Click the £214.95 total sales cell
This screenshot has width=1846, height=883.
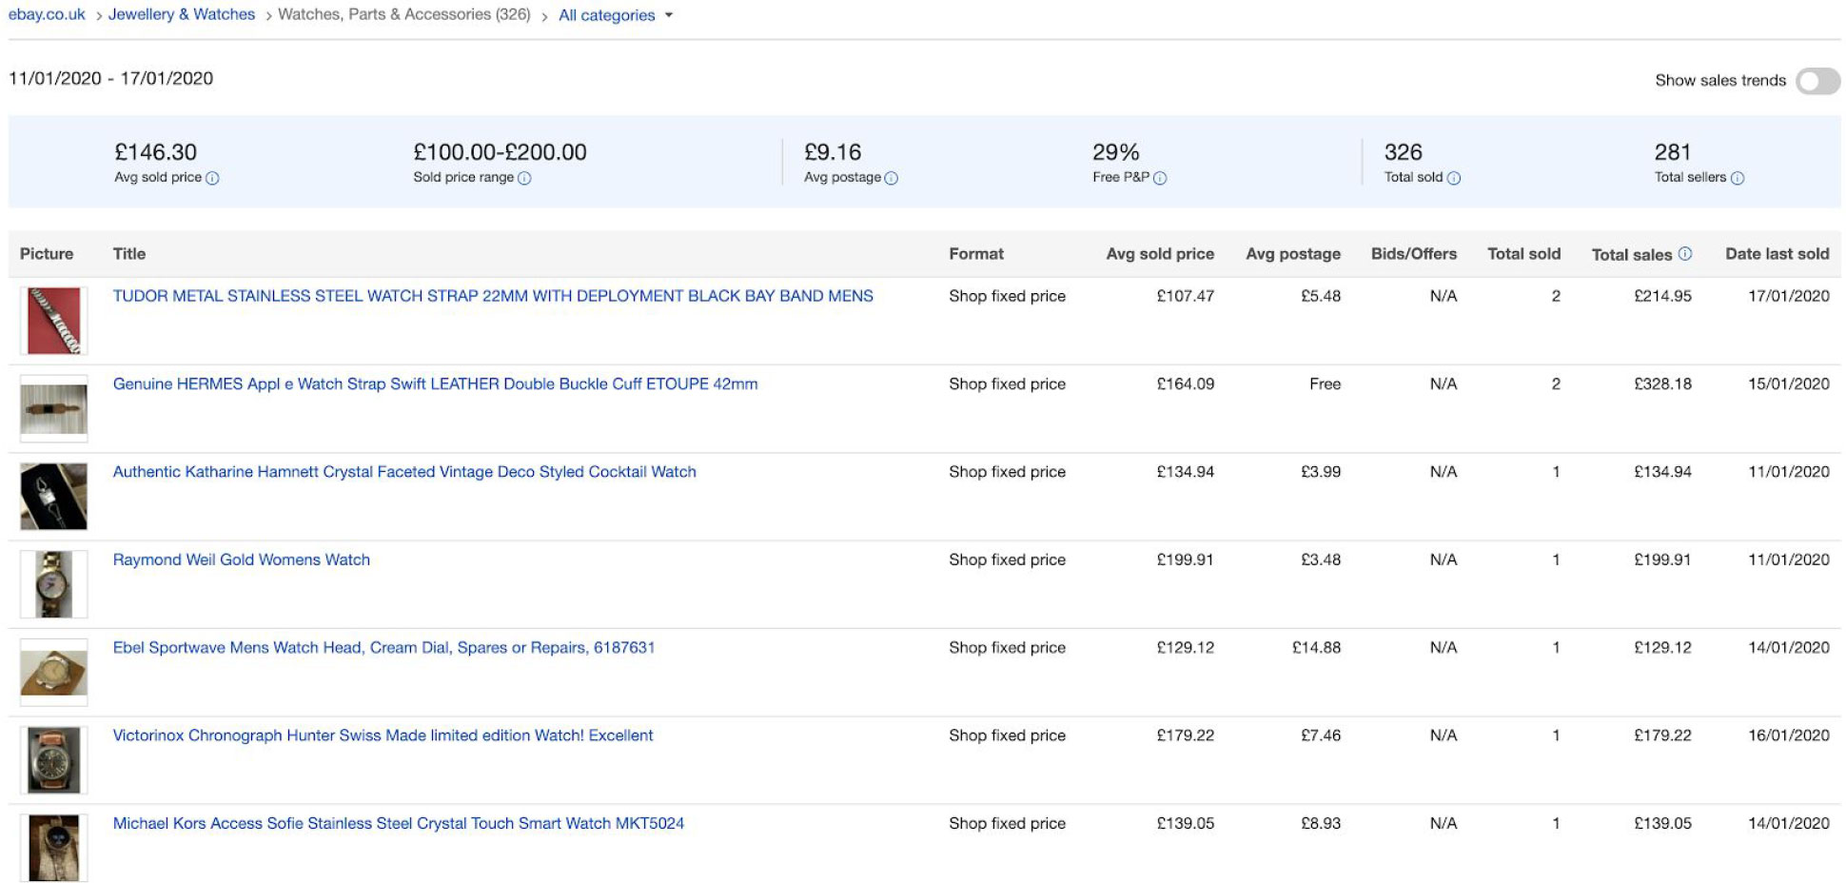1662,296
